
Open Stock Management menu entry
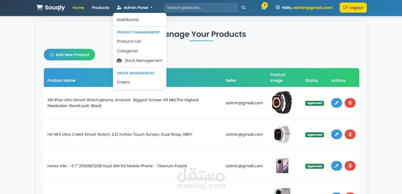(139, 61)
